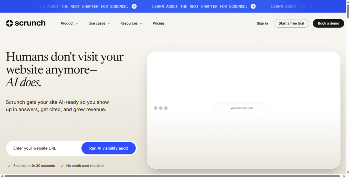Focus the Enter your website URL field
350x178 pixels.
pos(44,148)
